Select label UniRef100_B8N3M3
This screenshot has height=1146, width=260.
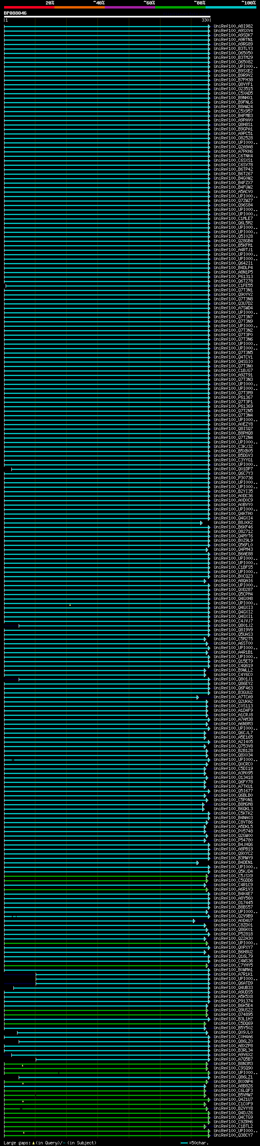click(233, 1064)
